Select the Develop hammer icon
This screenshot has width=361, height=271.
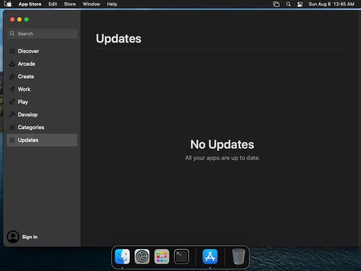12,115
